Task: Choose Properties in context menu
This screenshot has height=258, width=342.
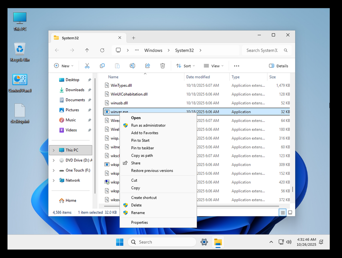Action: pyautogui.click(x=158, y=222)
